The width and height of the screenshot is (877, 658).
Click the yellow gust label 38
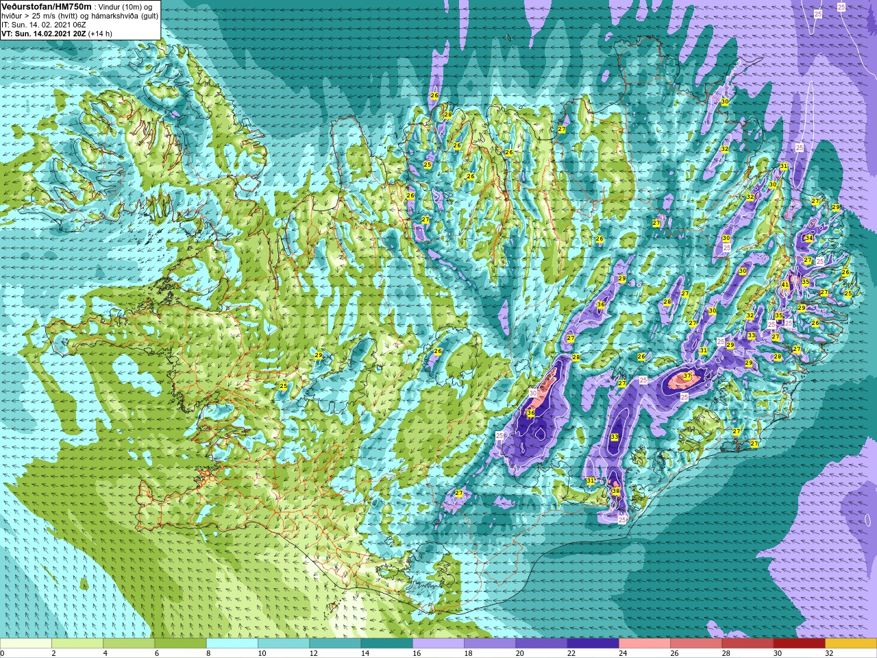coord(616,491)
